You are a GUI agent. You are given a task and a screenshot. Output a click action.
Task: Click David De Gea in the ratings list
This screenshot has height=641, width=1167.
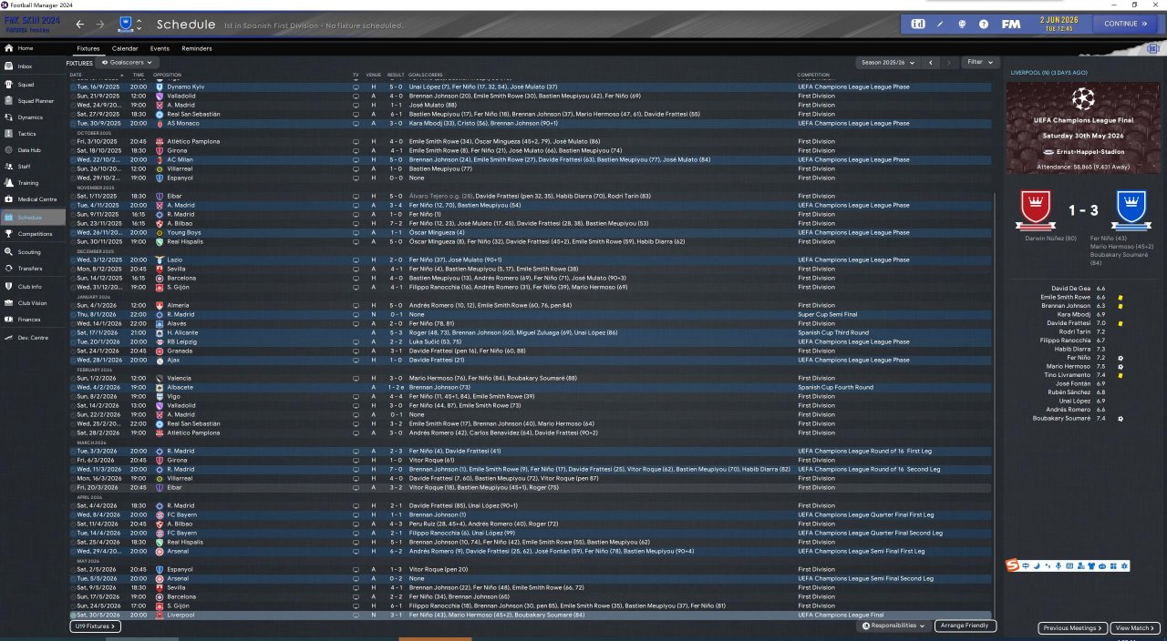1071,289
